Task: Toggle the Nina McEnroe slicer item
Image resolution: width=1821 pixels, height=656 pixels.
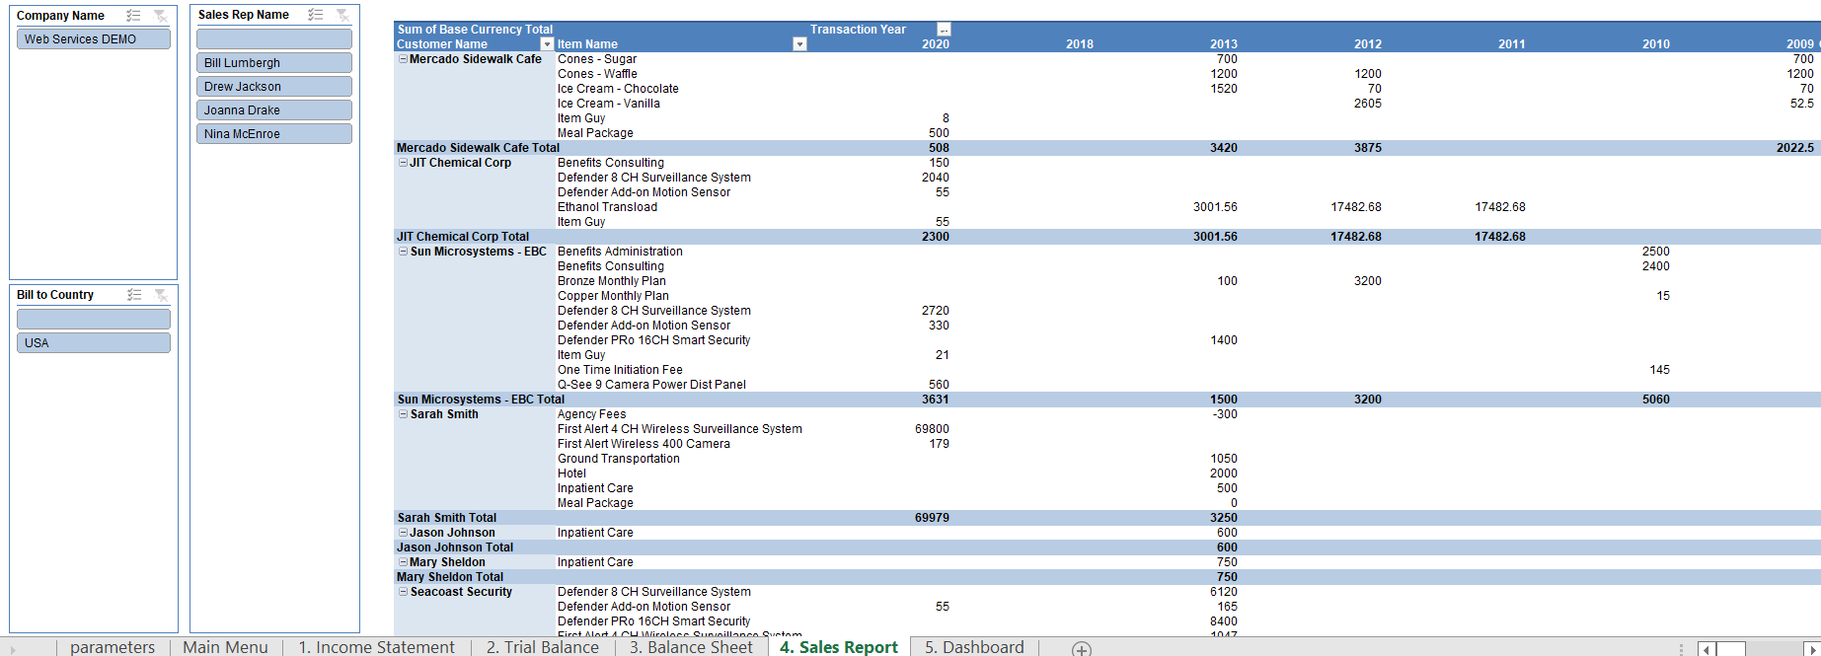Action: 273,134
